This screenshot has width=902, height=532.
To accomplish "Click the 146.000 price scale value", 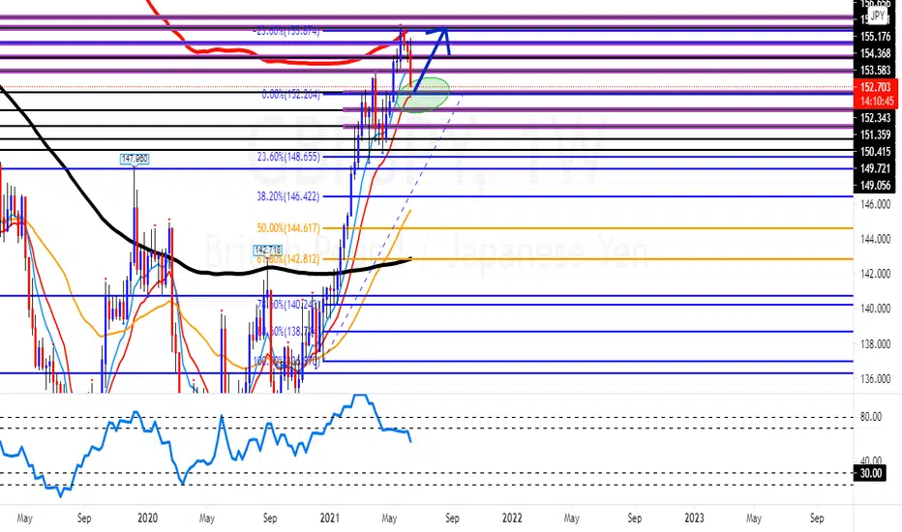I will [875, 204].
